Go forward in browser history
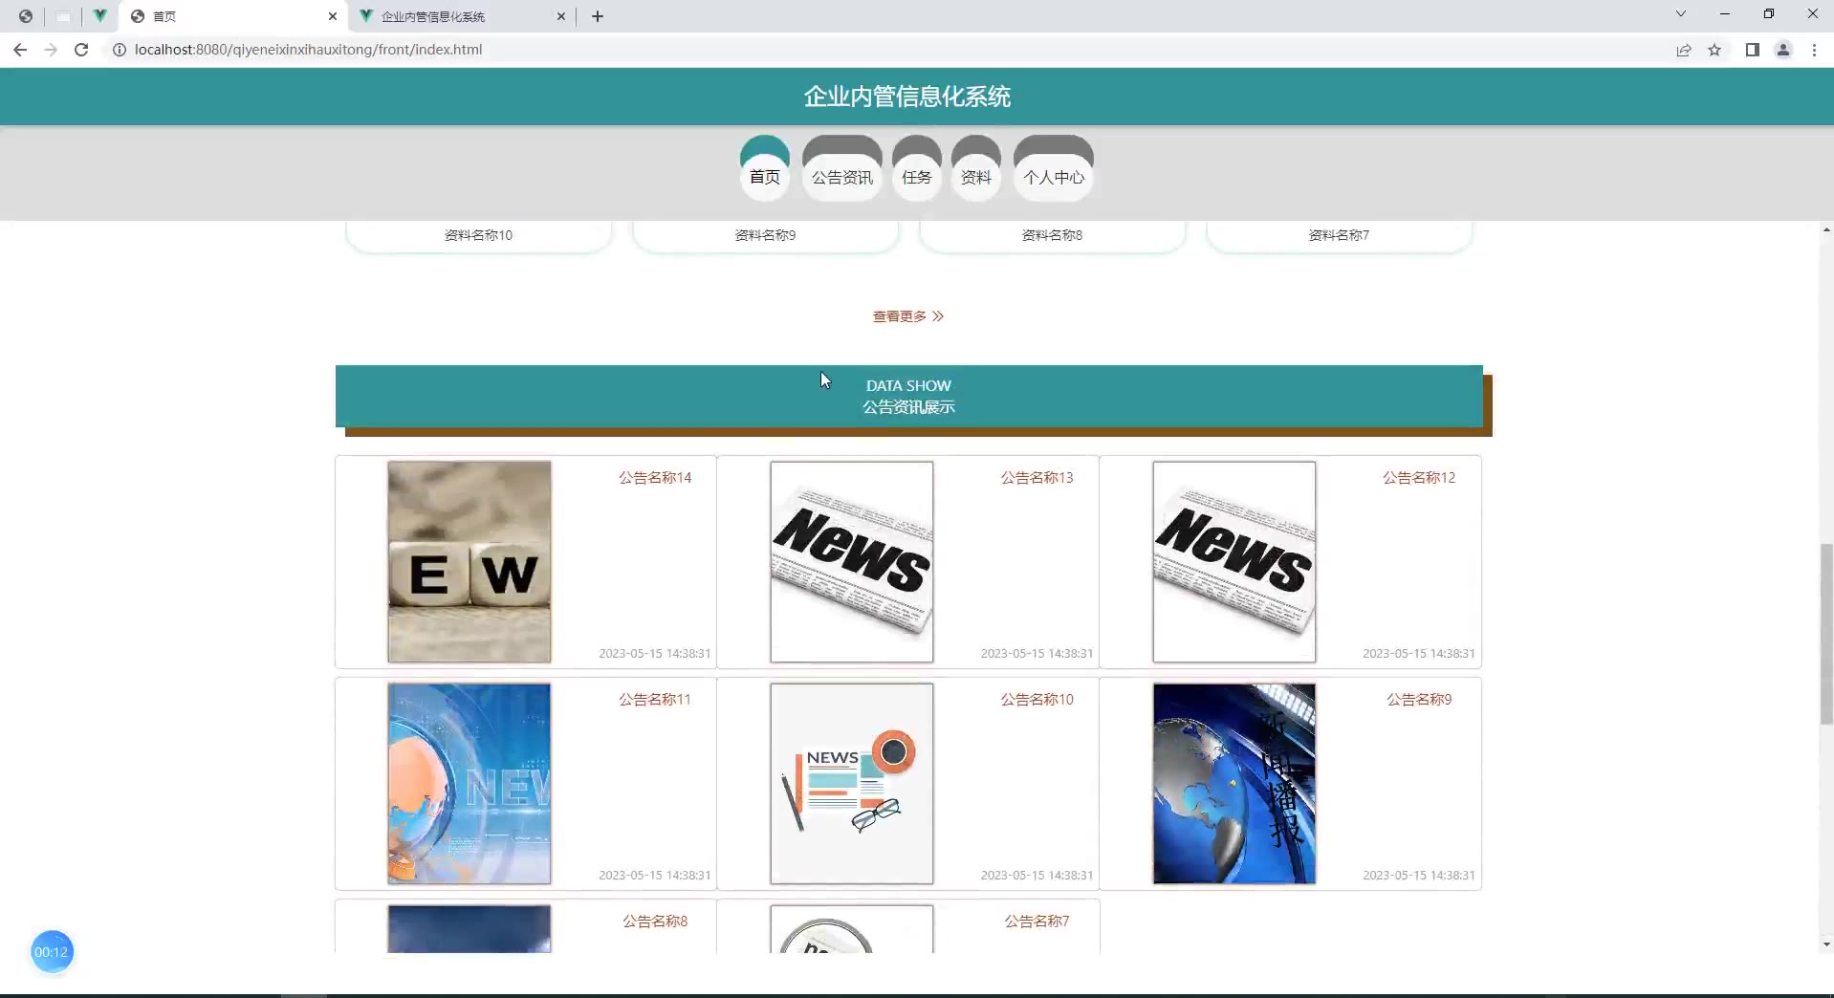Image resolution: width=1834 pixels, height=998 pixels. coord(51,50)
